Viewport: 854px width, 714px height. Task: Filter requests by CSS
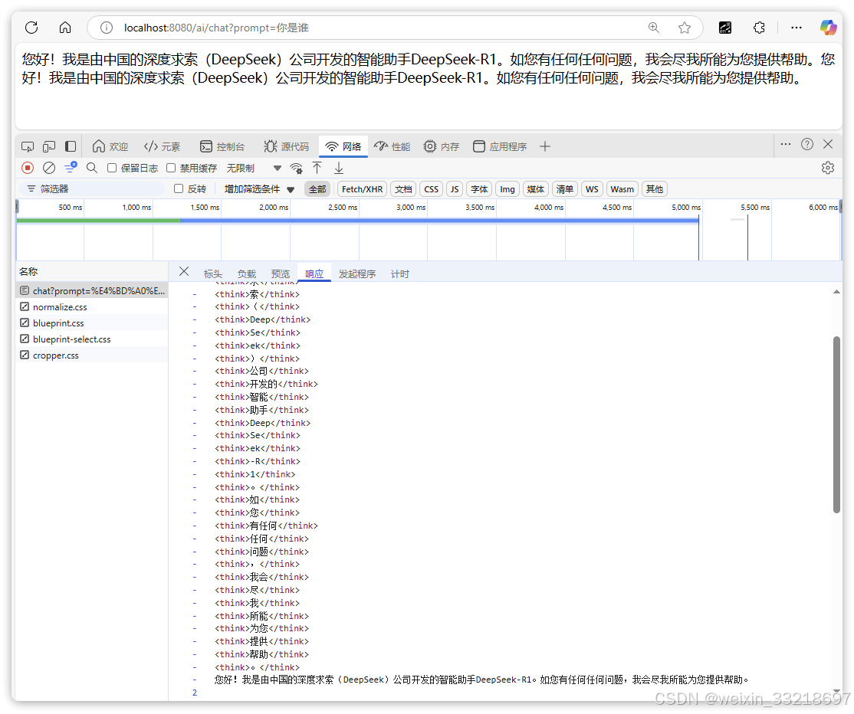pyautogui.click(x=432, y=189)
